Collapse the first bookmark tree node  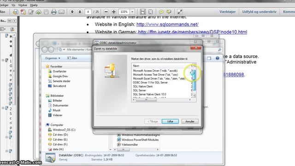click(3, 60)
